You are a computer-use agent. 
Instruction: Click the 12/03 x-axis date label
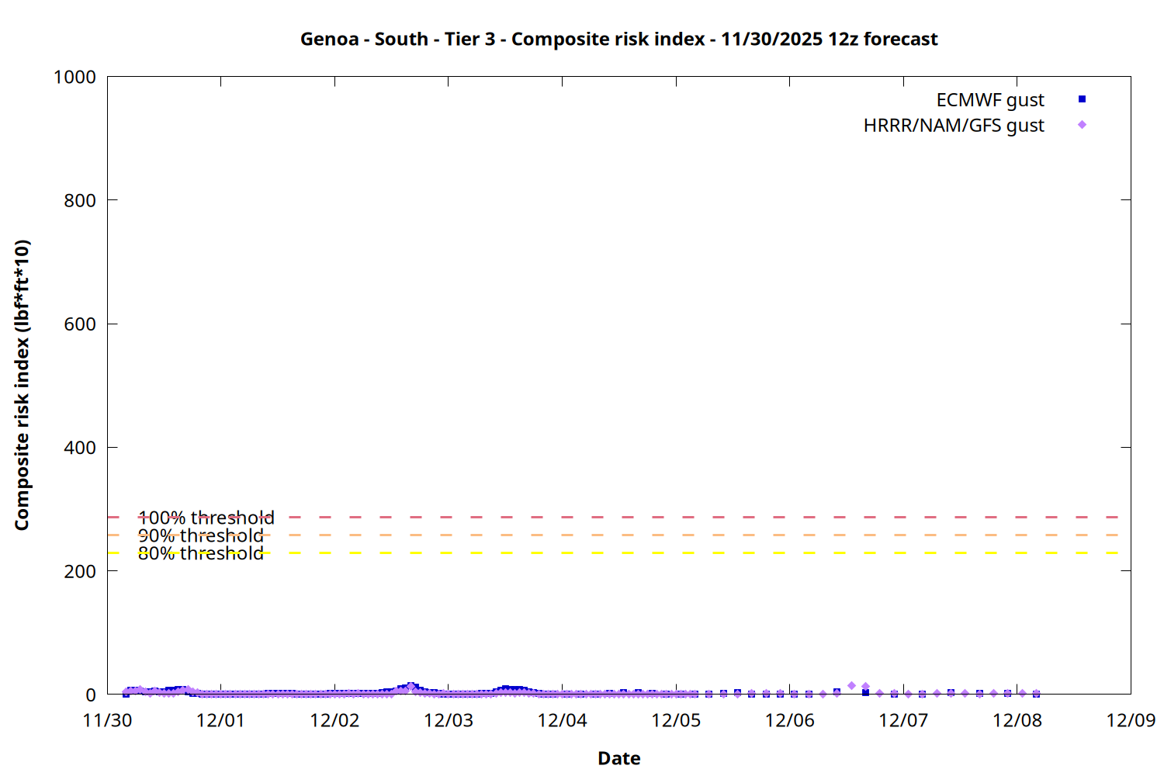coord(449,720)
